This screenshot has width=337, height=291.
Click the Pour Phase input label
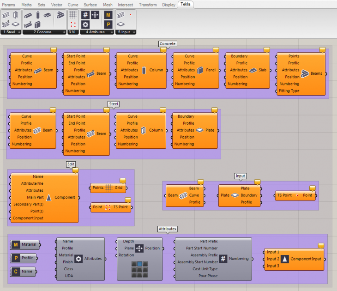[208, 276]
